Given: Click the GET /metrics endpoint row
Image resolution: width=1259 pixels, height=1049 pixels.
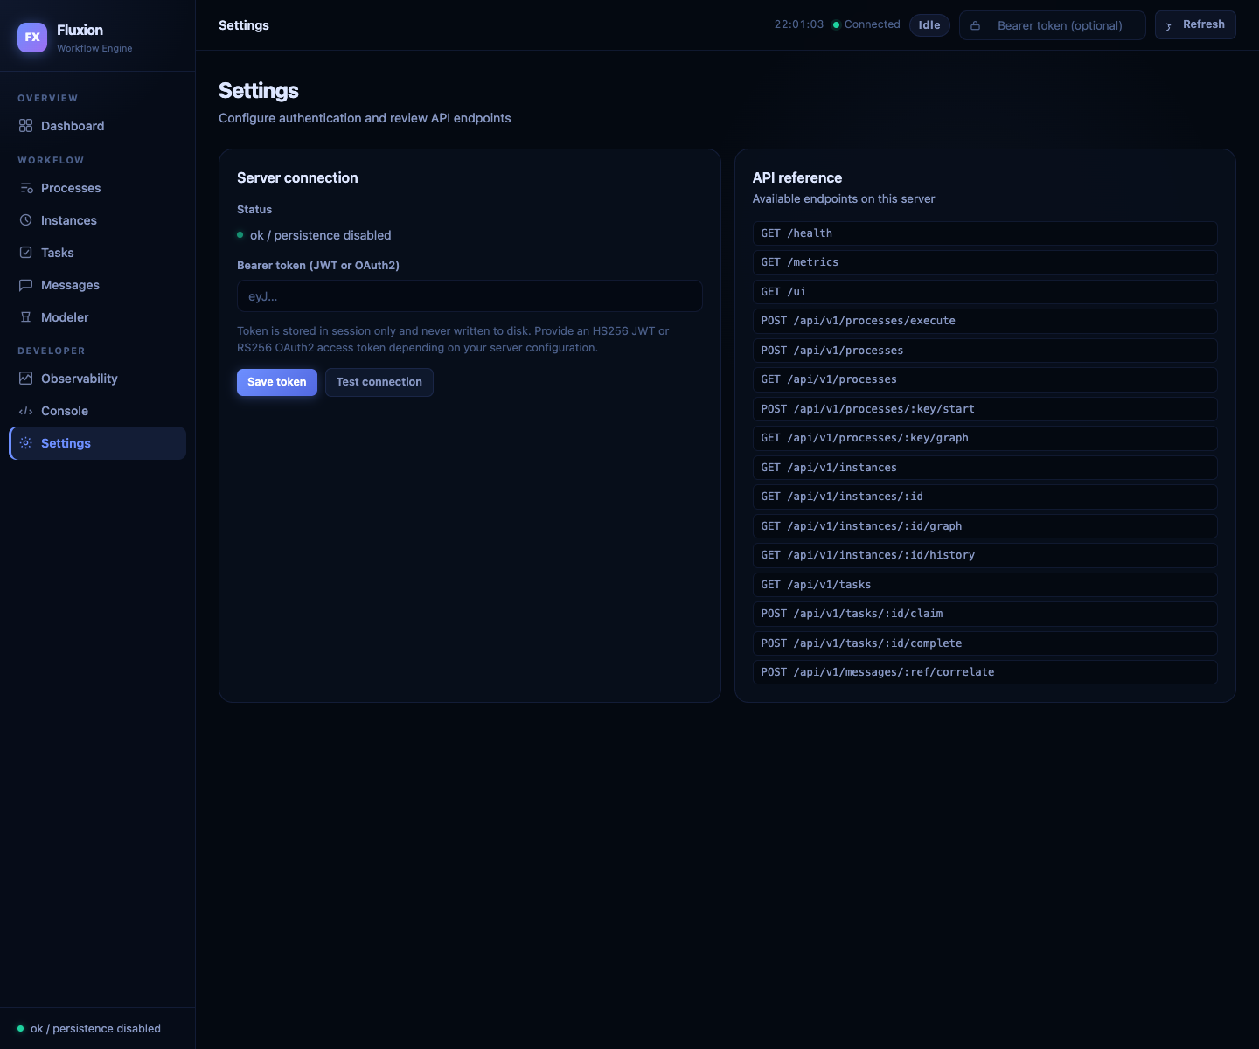Looking at the screenshot, I should click(985, 262).
